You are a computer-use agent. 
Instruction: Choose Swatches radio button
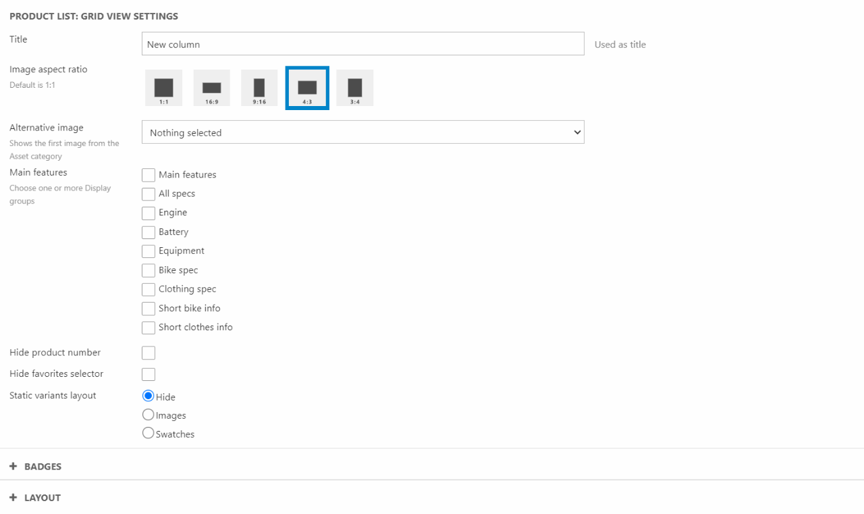pos(148,434)
